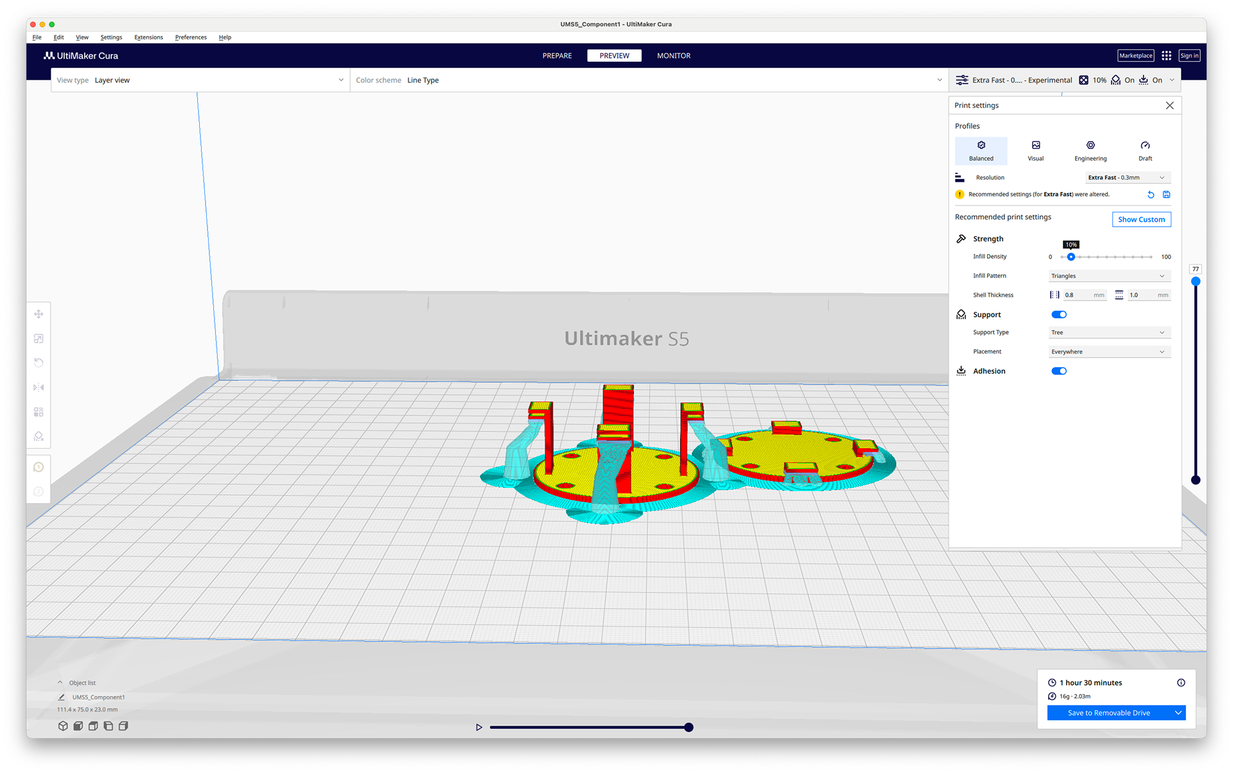Viewport: 1233px width, 773px height.
Task: Switch to the 3D perspective view cube icon
Action: coord(63,726)
